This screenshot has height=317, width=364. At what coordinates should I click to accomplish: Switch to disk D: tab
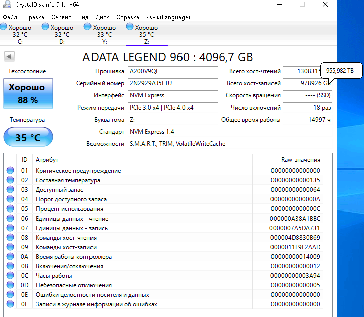point(62,34)
